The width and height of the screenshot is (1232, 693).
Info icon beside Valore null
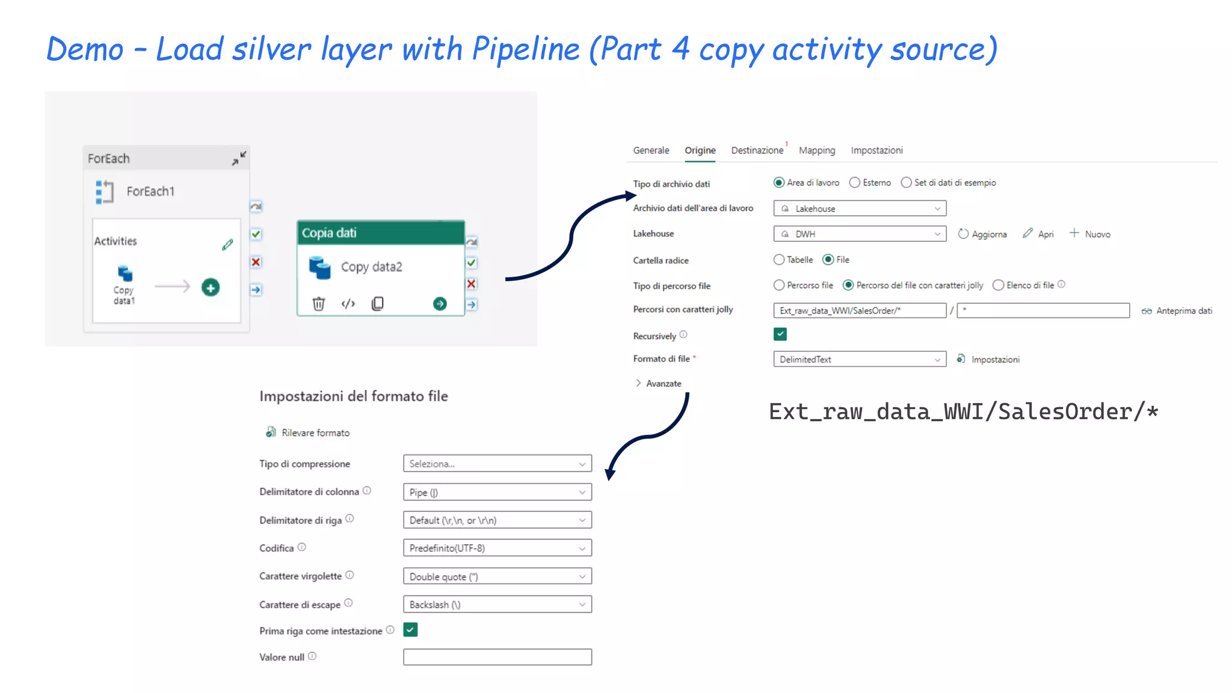[x=312, y=656]
